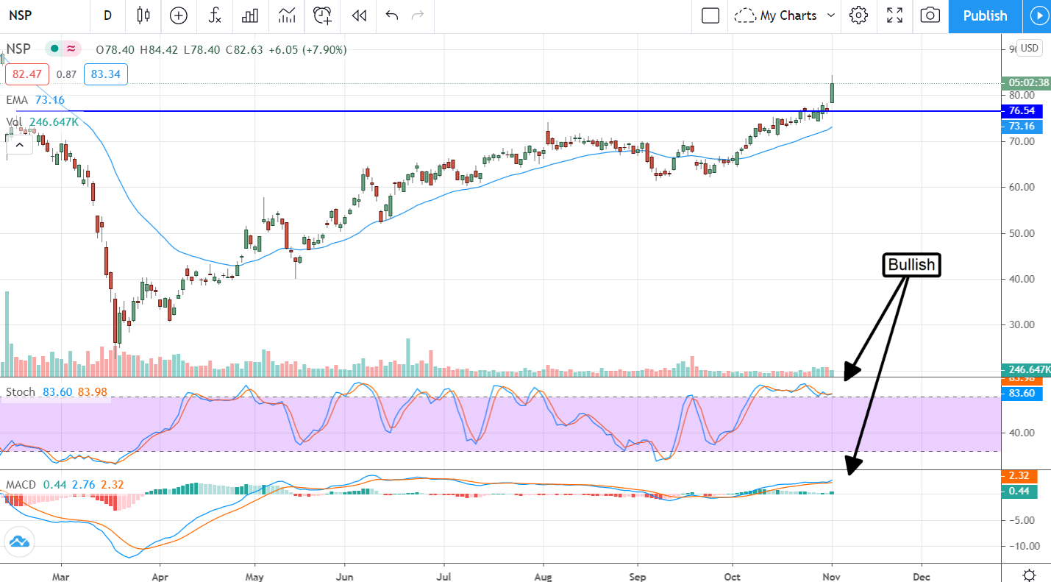Screen dimensions: 1051x582
Task: Open the candlestick chart style selector
Action: click(143, 15)
